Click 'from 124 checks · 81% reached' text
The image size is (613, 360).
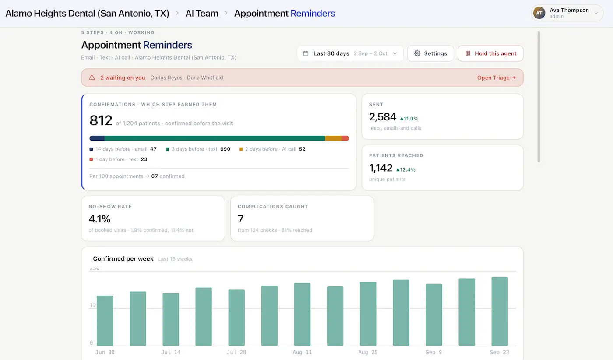275,230
